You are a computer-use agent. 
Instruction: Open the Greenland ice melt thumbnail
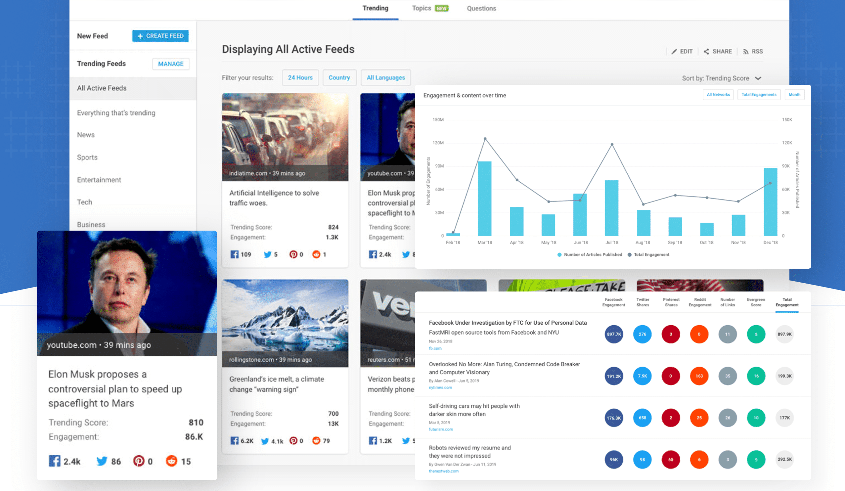285,323
